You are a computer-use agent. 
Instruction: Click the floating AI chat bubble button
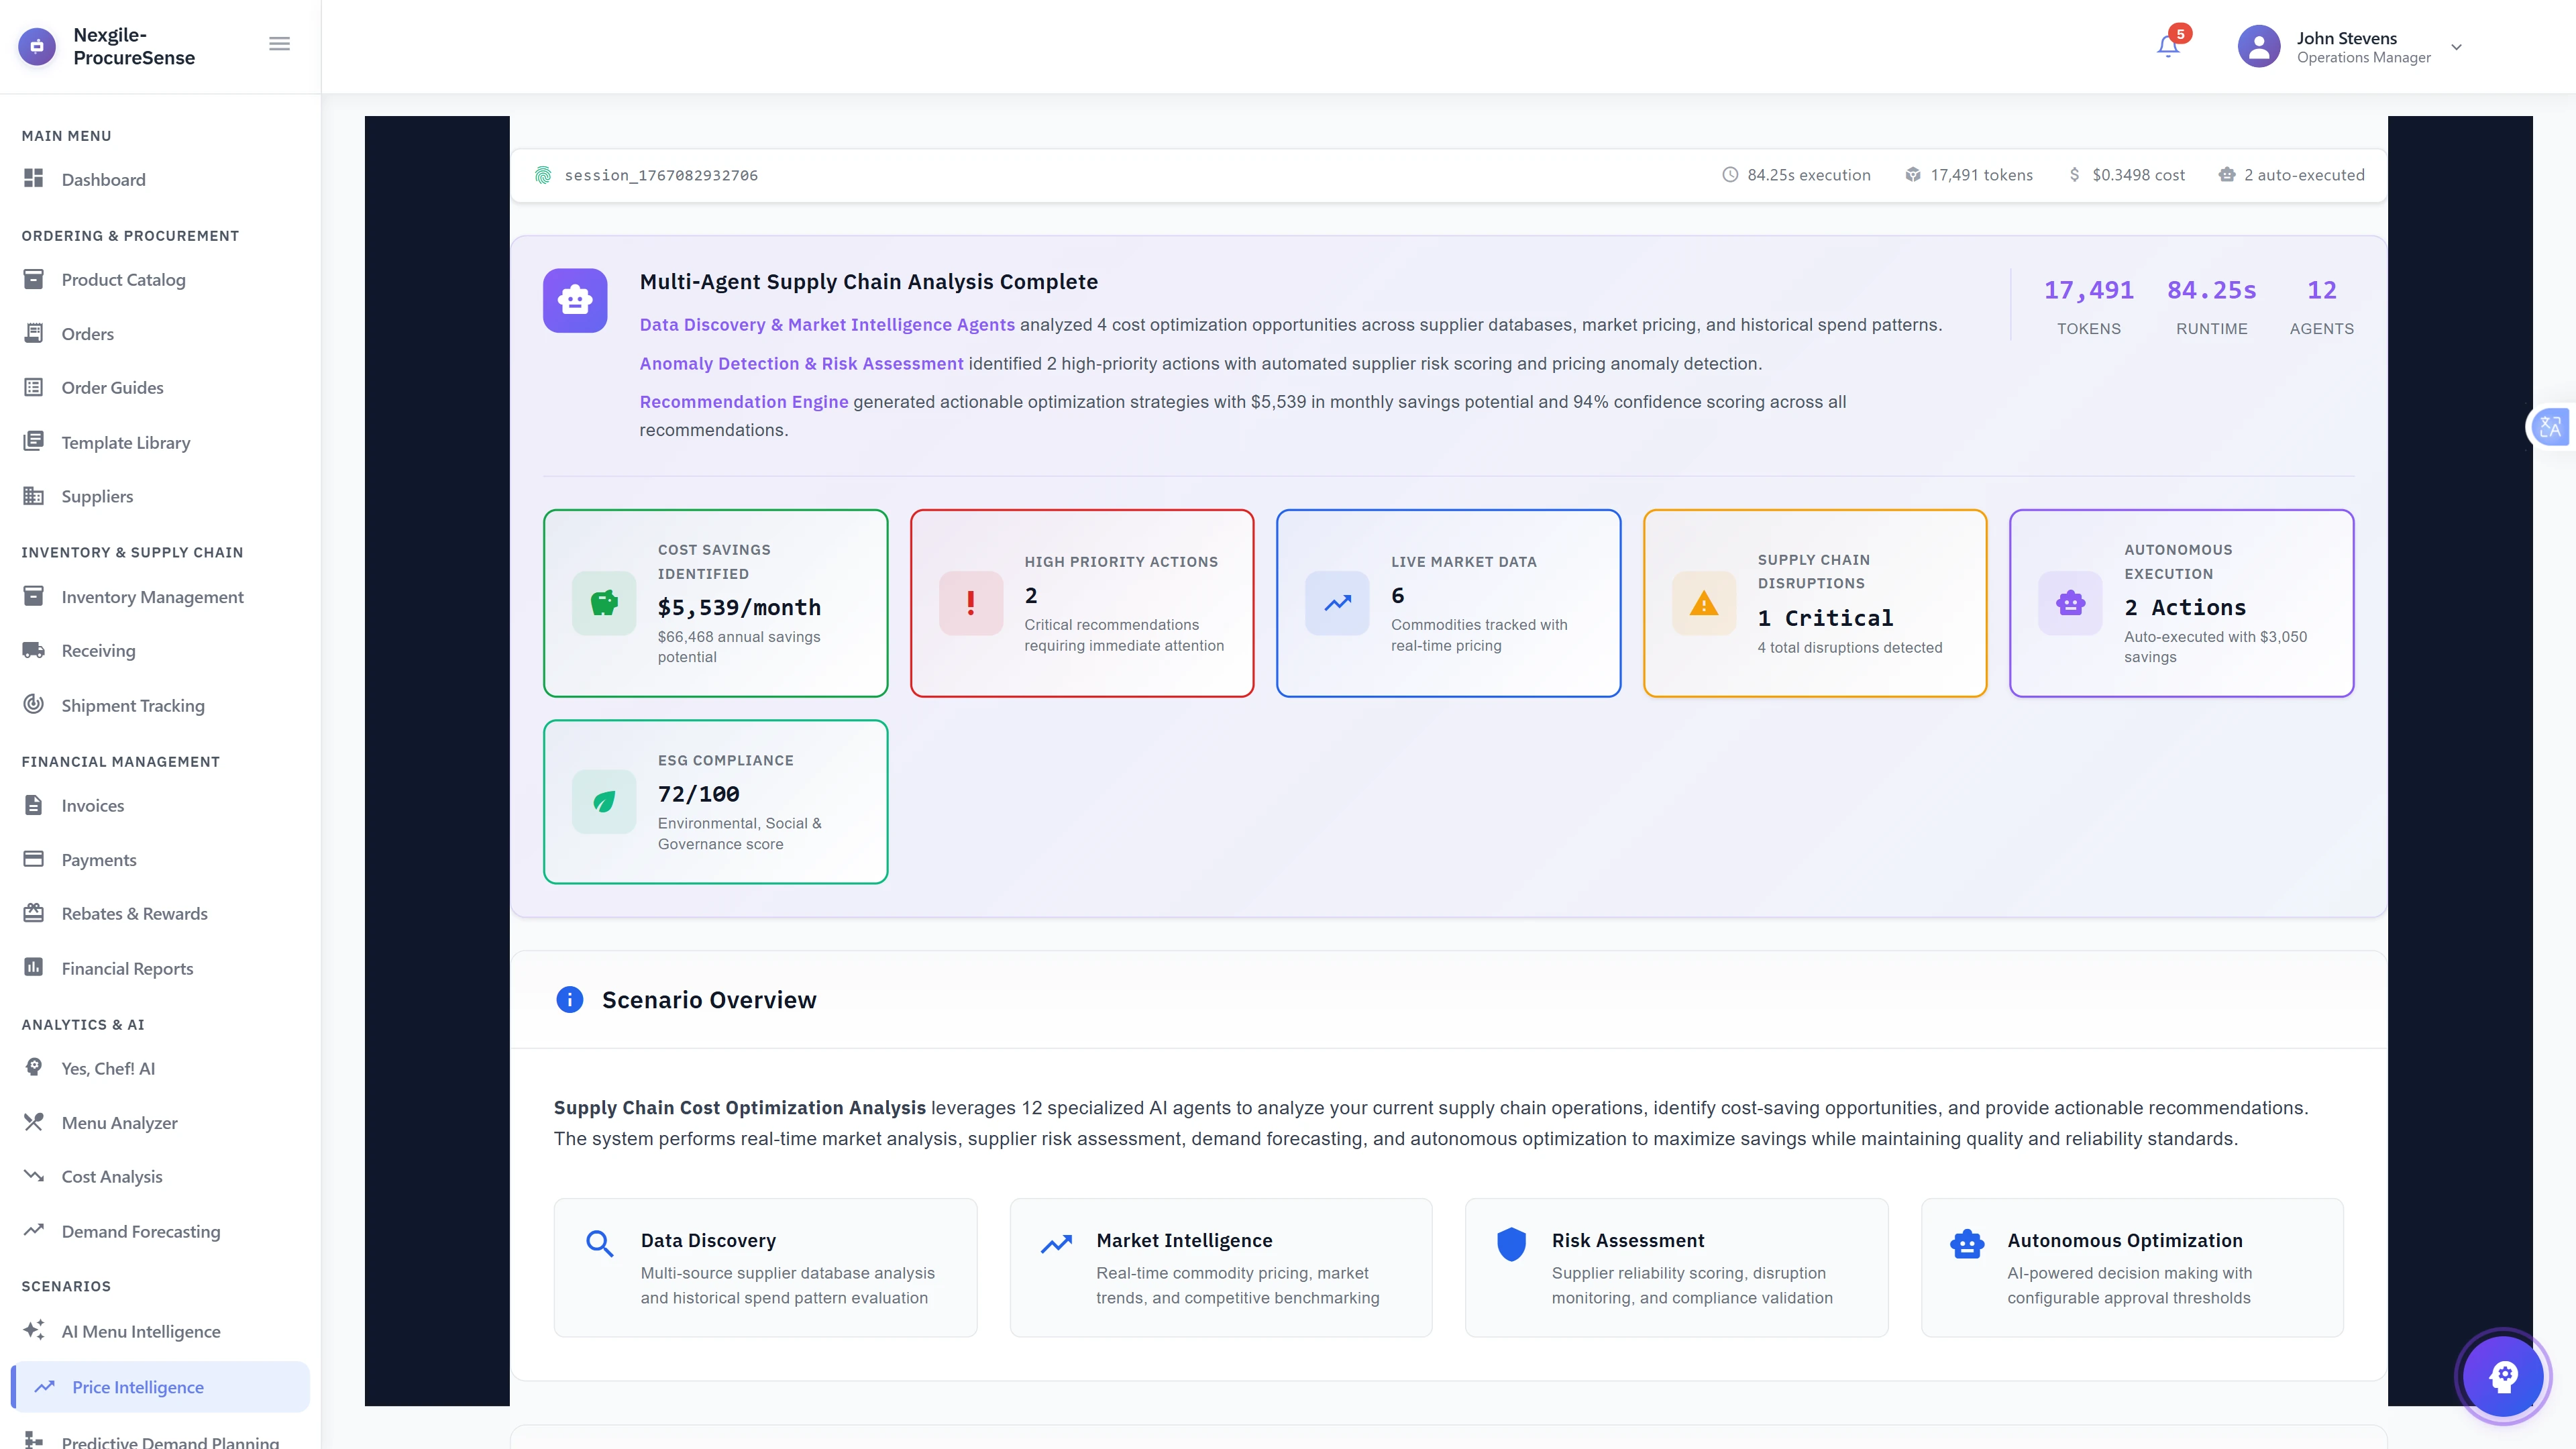(2503, 1376)
